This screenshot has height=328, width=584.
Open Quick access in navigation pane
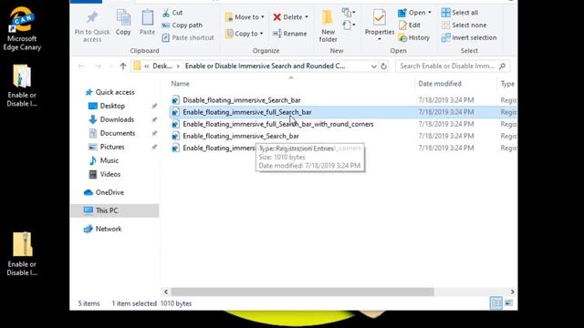(x=115, y=92)
